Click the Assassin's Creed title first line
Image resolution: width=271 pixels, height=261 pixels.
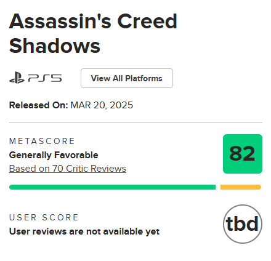point(93,22)
